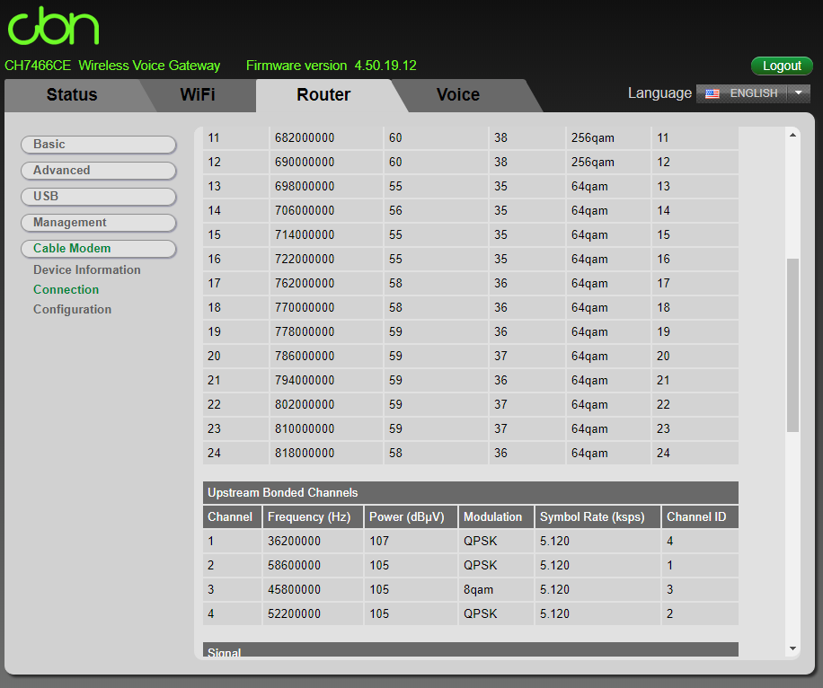823x688 pixels.
Task: Click the scrollbar down arrow
Action: coord(792,649)
